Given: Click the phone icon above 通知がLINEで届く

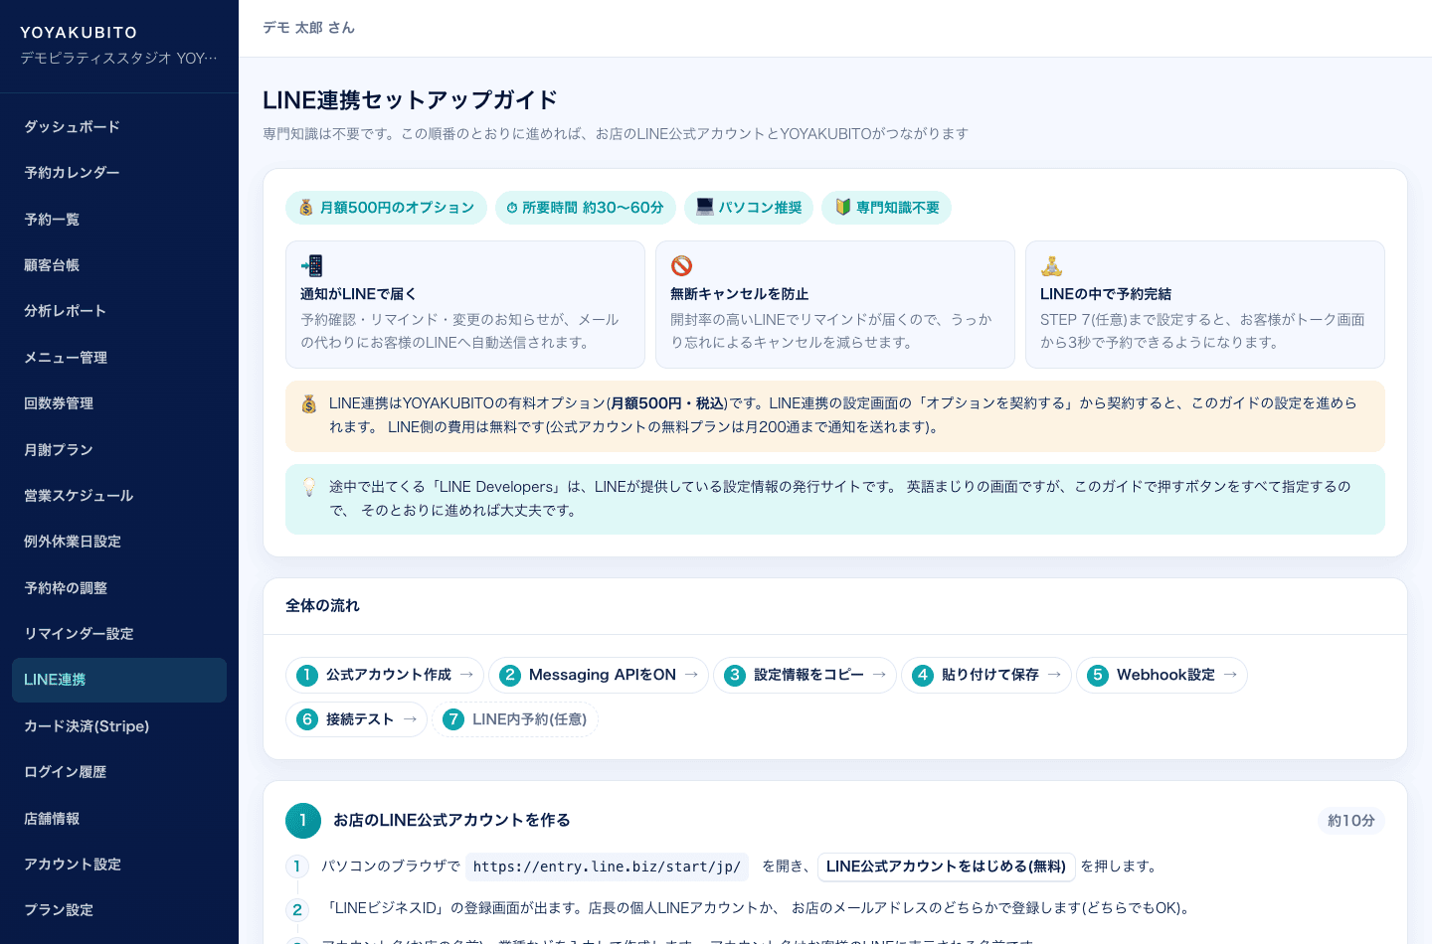Looking at the screenshot, I should pos(312,265).
